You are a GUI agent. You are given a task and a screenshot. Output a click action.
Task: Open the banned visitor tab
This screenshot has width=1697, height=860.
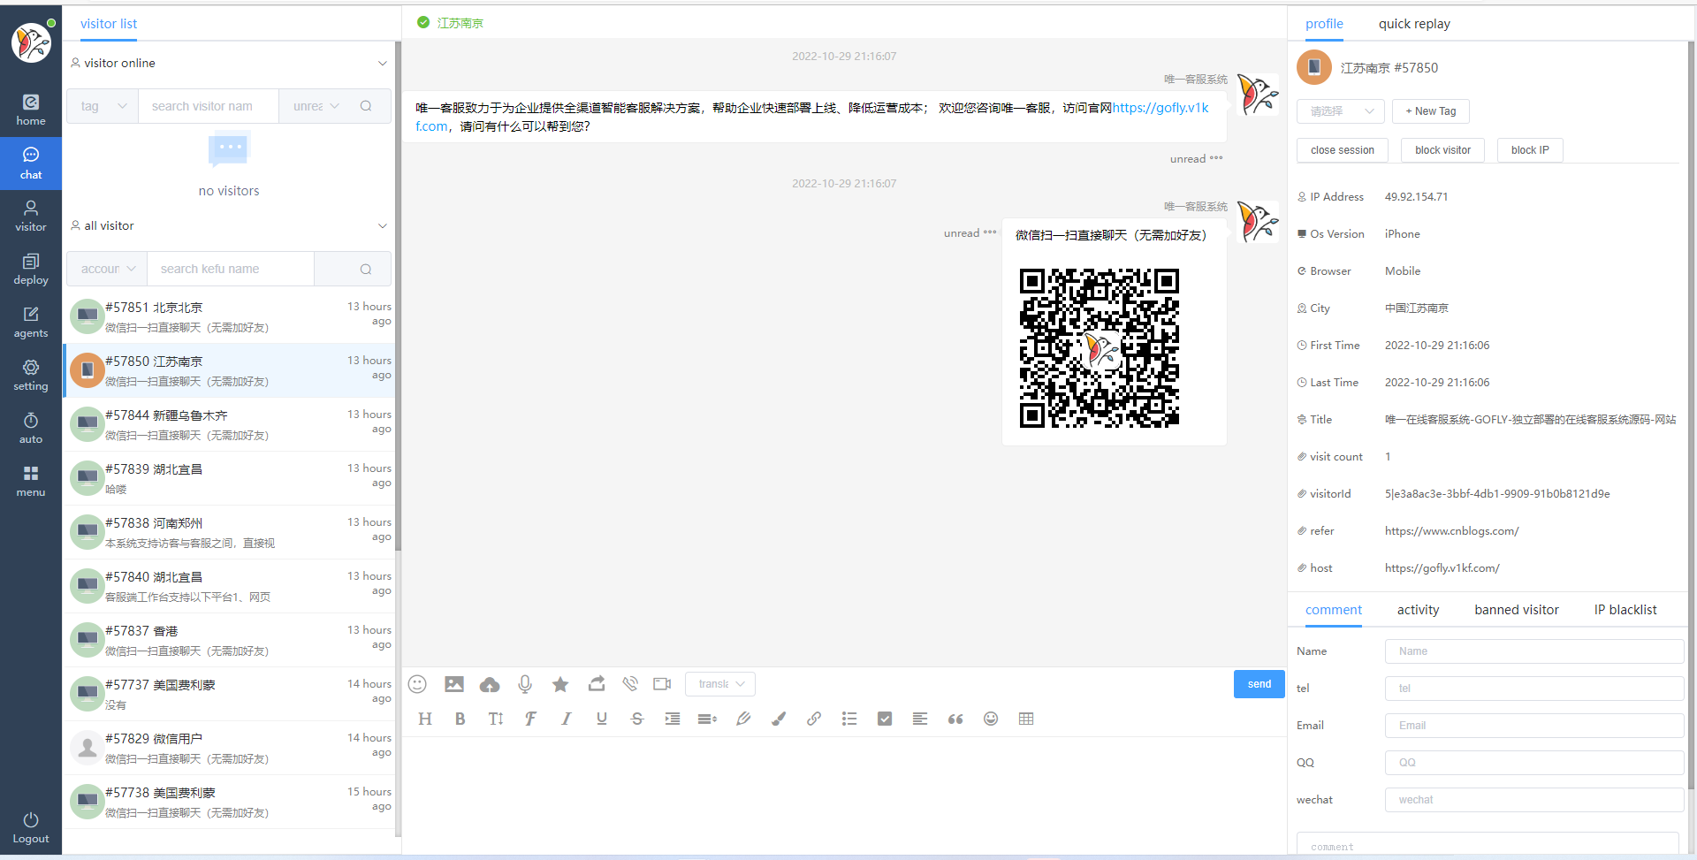(1517, 610)
